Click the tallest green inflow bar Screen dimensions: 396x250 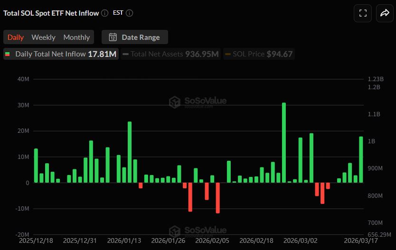click(x=284, y=142)
